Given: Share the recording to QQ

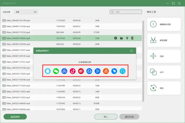Looking at the screenshot, I should coord(48,71).
